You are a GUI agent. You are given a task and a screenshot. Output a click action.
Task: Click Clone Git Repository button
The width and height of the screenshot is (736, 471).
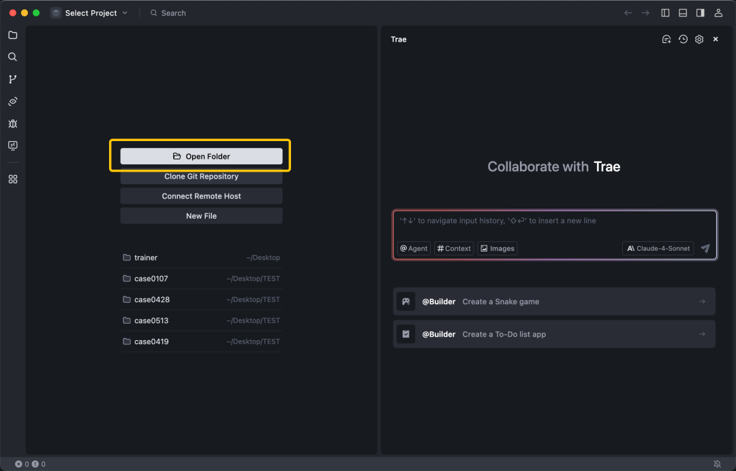pos(201,177)
